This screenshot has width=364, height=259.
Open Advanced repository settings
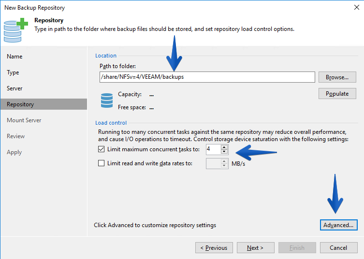click(339, 225)
